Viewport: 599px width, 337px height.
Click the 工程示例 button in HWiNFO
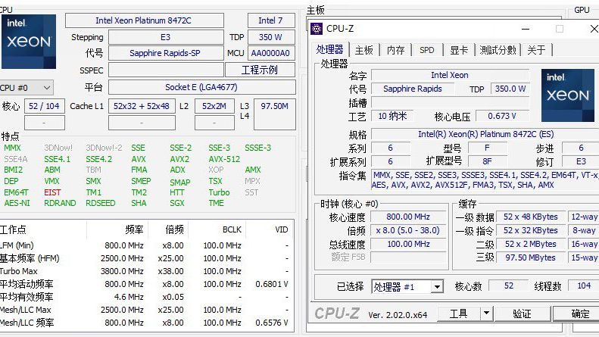pos(260,70)
